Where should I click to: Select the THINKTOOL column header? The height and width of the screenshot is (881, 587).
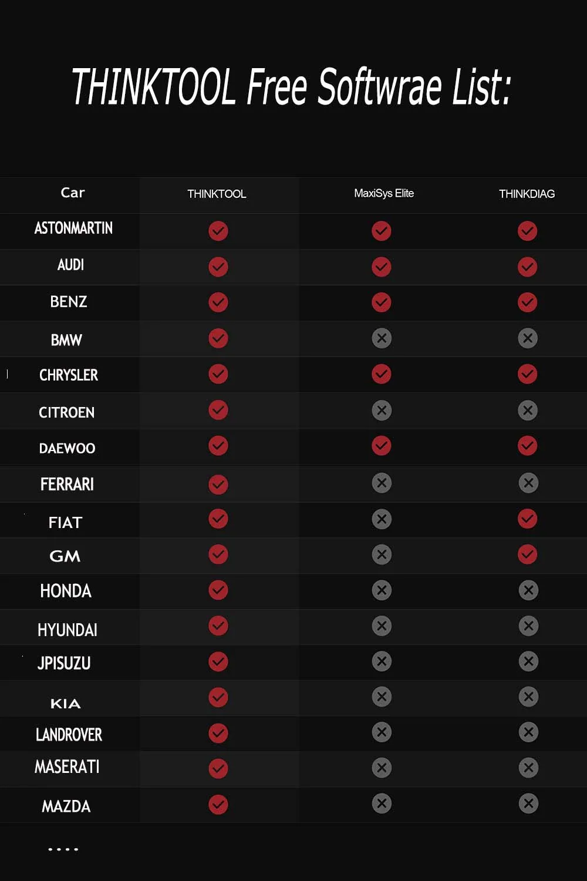[x=217, y=194]
